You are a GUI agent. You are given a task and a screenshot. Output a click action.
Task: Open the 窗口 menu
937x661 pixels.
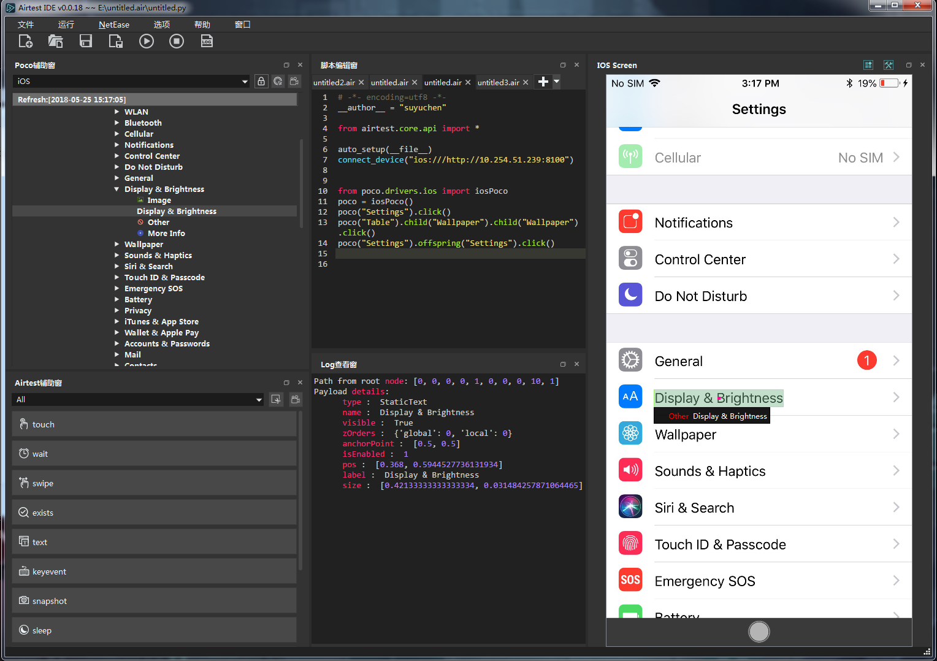click(x=243, y=25)
